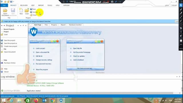Click the www.passcape.com status bar link
Image resolution: width=183 pixels, height=103 pixels.
[x=8, y=96]
